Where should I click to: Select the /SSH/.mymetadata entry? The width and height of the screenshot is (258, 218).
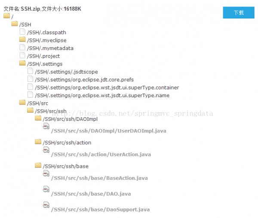(x=50, y=48)
